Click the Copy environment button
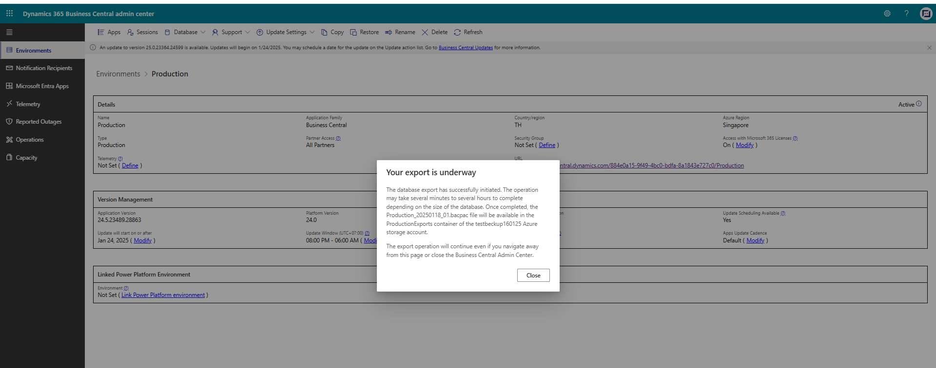 (x=332, y=32)
